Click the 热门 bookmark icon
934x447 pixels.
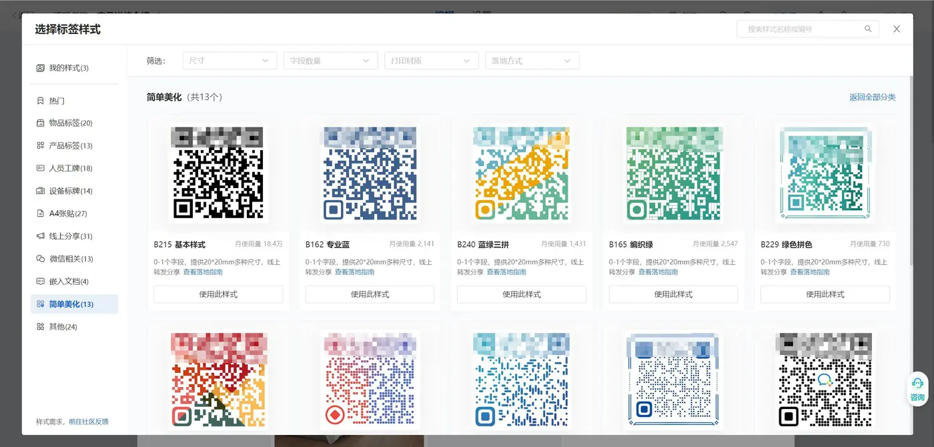point(41,101)
